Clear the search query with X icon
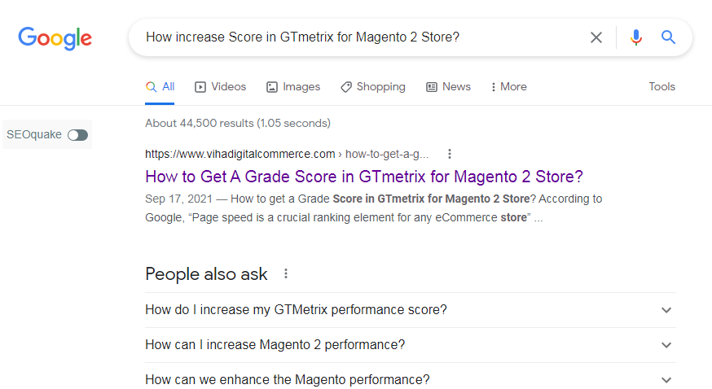 point(596,37)
